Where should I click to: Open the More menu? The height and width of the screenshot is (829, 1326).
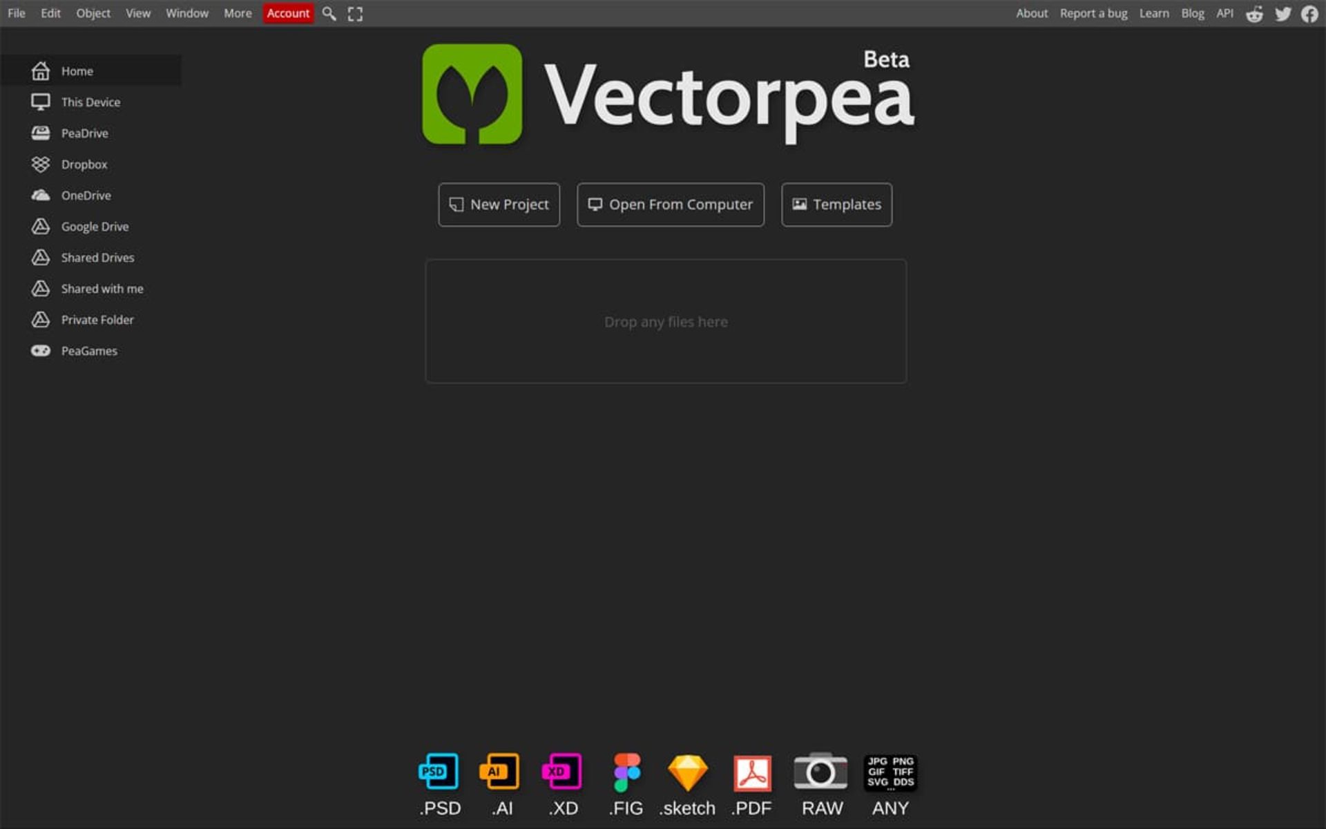238,13
